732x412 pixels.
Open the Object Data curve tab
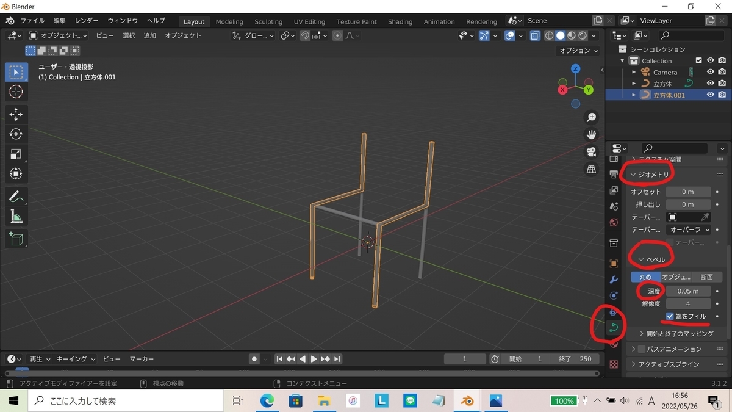point(614,328)
